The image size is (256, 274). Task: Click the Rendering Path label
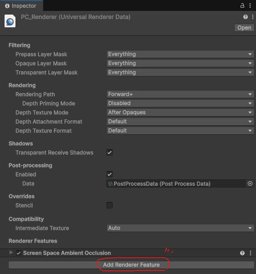(35, 94)
